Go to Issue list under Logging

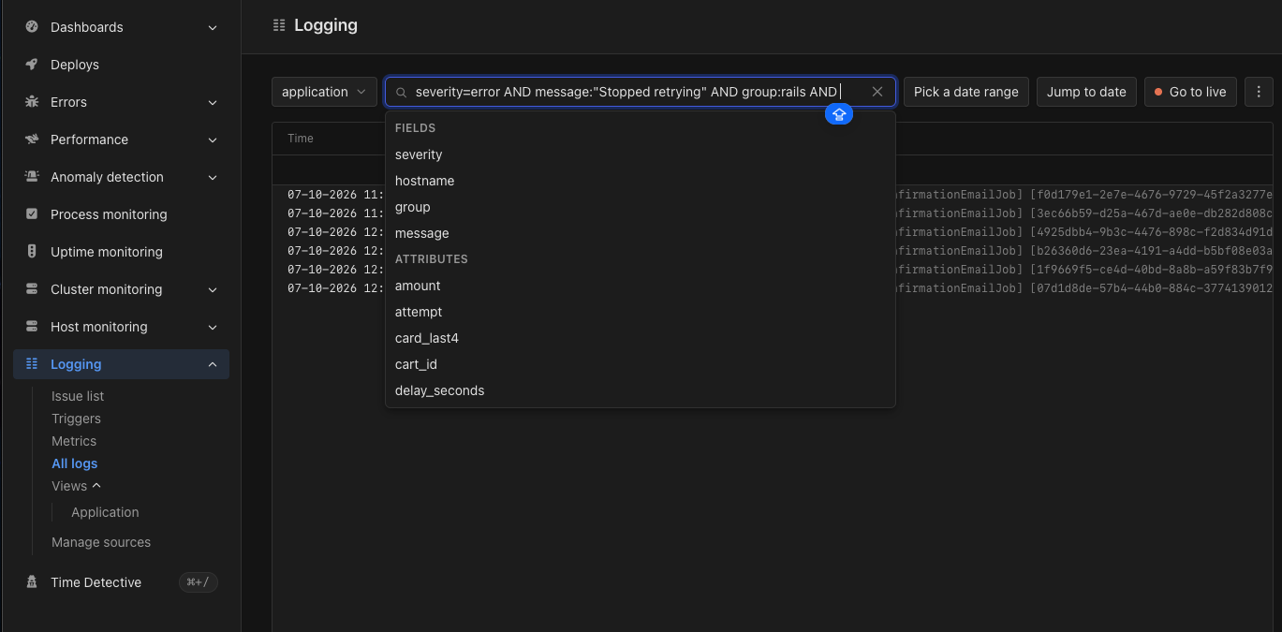78,396
